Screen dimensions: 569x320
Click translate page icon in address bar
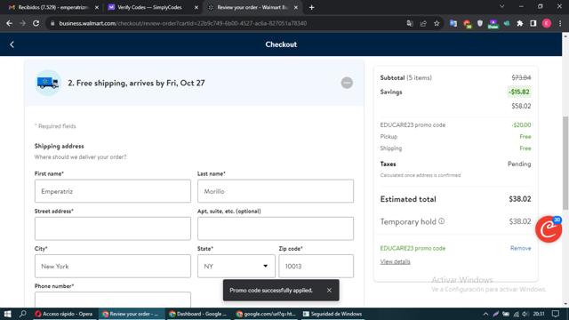(x=410, y=23)
